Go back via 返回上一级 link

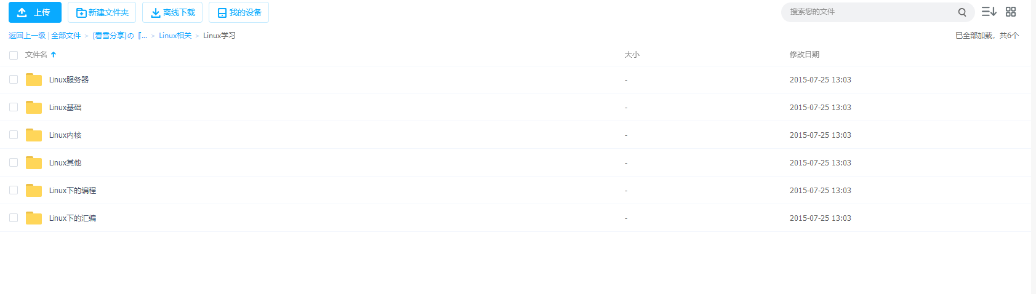pyautogui.click(x=27, y=36)
